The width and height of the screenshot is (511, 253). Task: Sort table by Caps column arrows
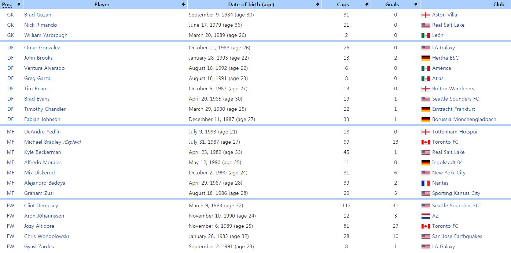pyautogui.click(x=367, y=4)
